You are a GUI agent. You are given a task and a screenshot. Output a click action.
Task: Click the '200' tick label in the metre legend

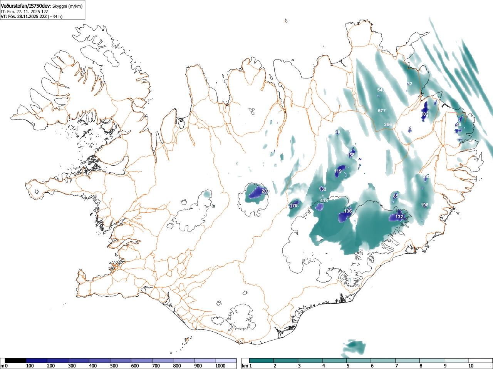[51, 366]
